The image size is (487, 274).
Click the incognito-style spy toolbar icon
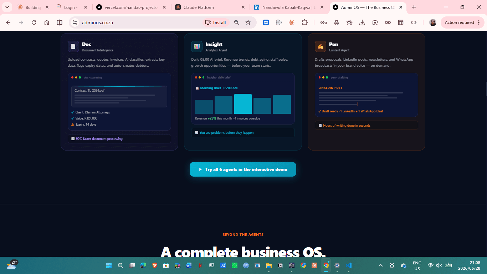(x=337, y=22)
